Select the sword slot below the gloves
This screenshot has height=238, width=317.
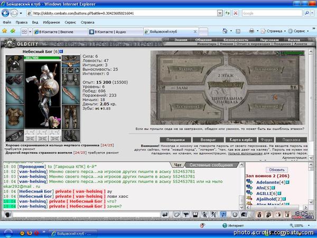pyautogui.click(x=15, y=95)
